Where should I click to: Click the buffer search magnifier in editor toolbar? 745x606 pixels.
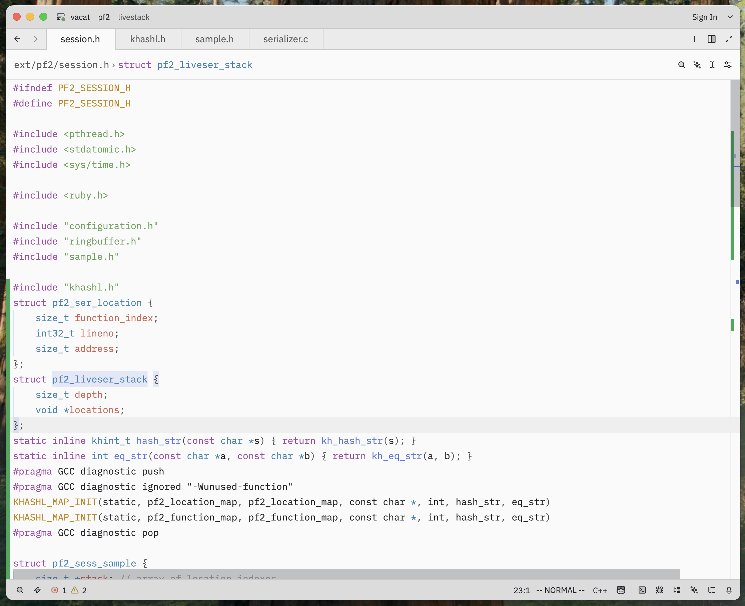pos(681,65)
